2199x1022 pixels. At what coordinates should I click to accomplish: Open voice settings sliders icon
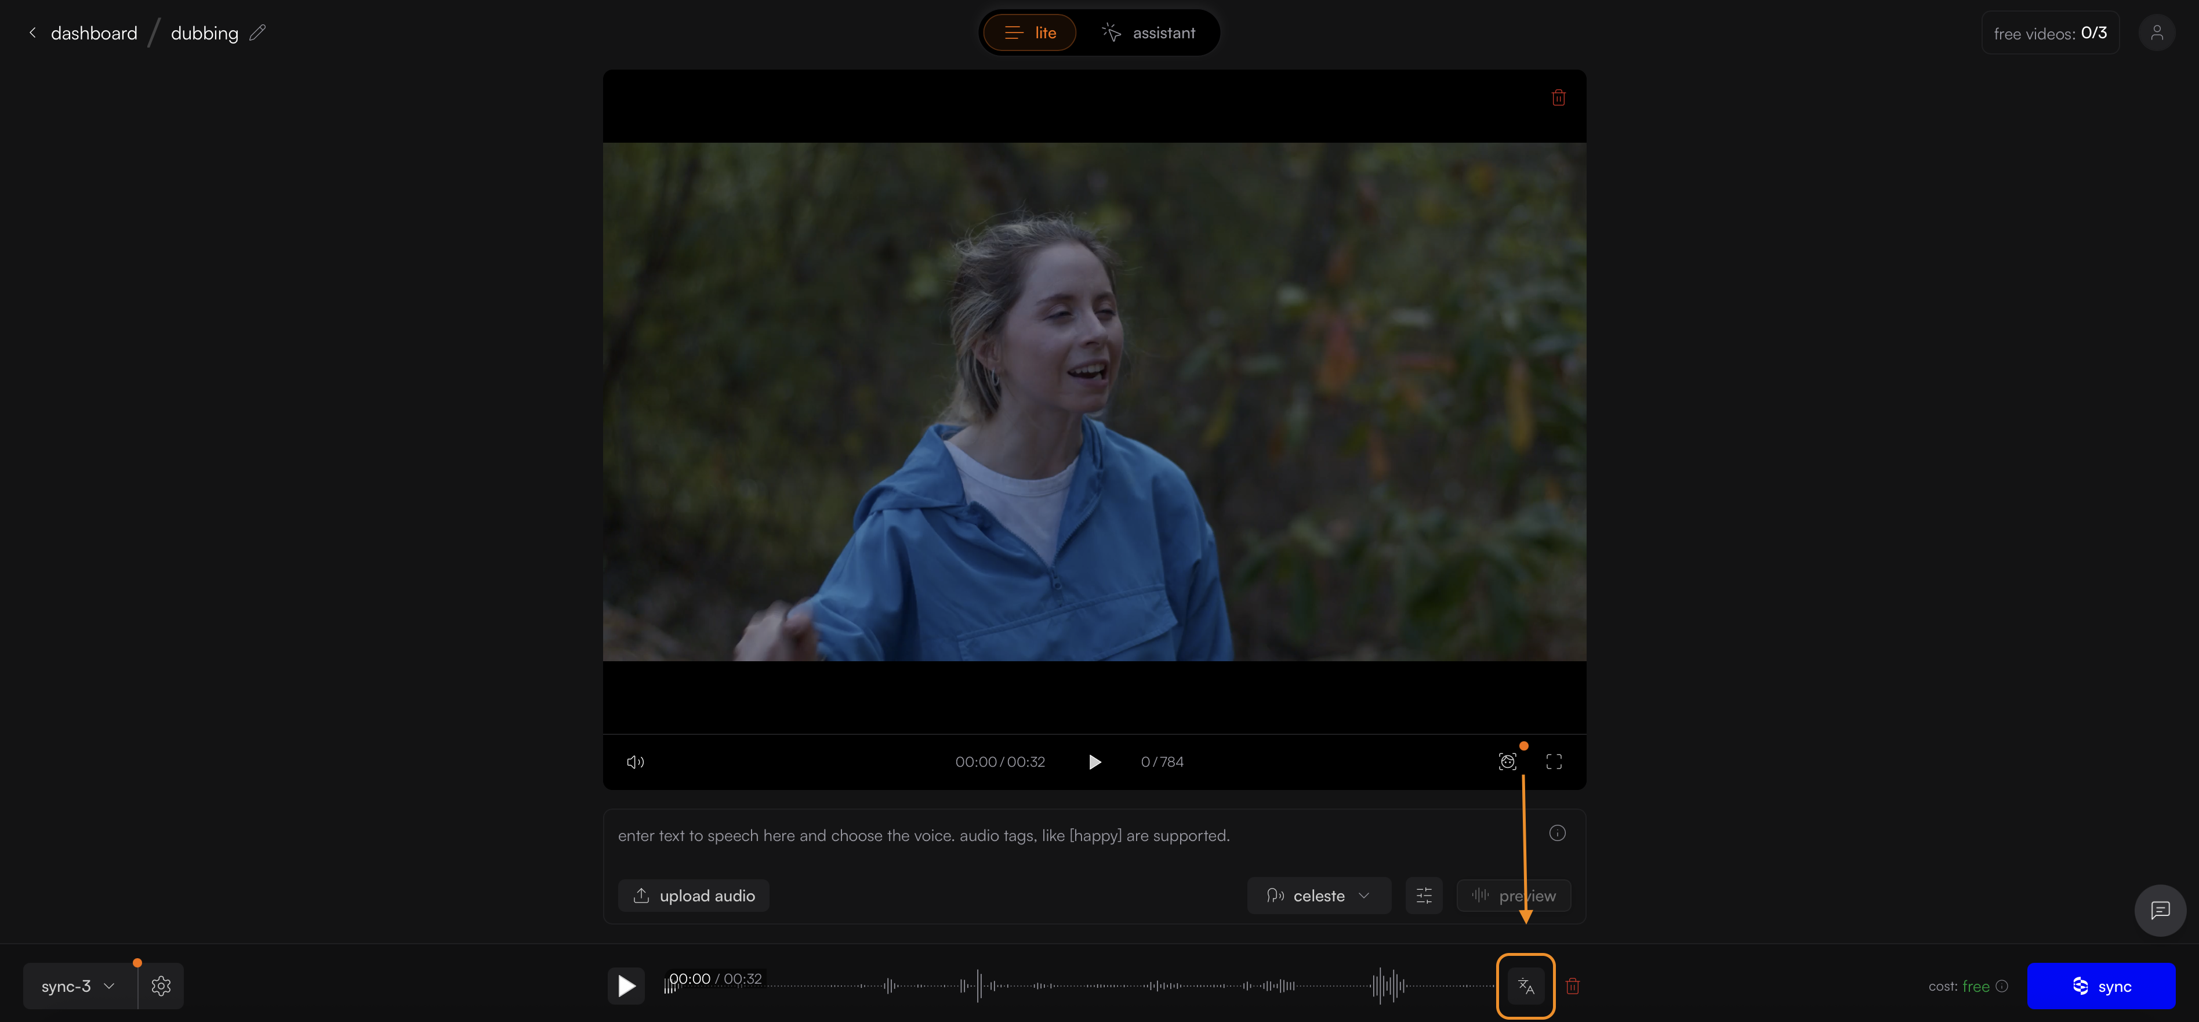point(1424,896)
